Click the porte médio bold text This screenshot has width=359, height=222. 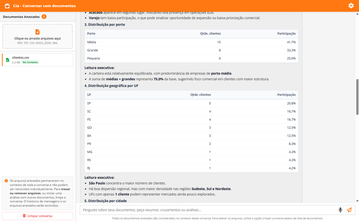tap(221, 73)
